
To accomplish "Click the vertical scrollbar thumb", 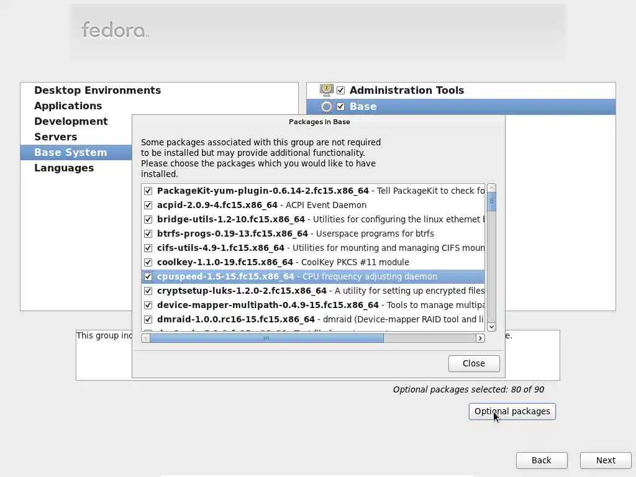I will tap(492, 202).
